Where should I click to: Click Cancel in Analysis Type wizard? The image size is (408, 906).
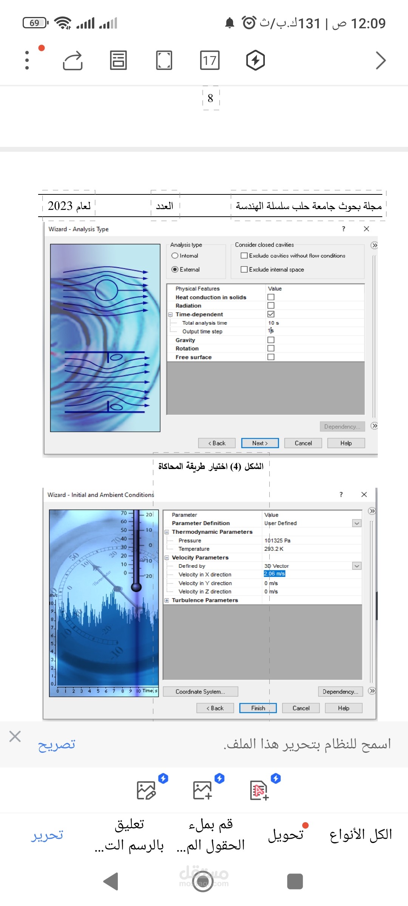303,443
